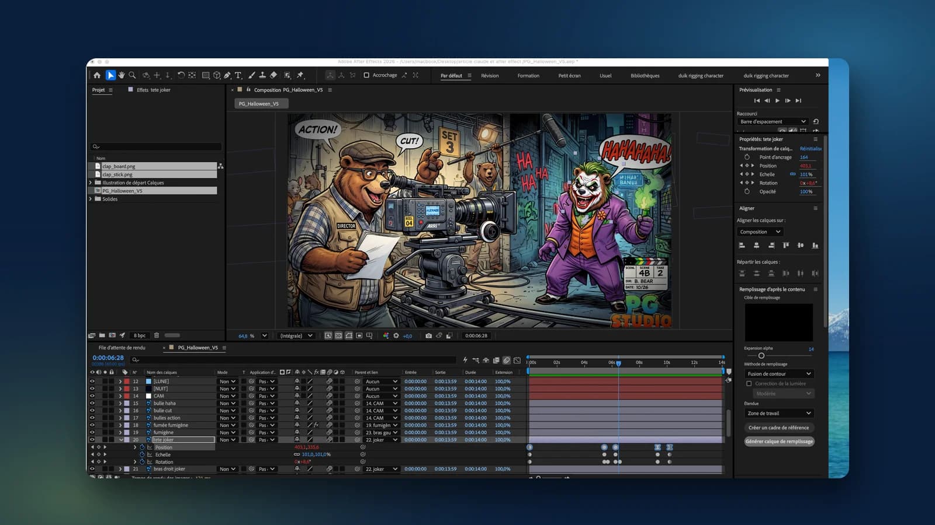This screenshot has width=935, height=525.
Task: Select the Horizontal Type tool
Action: pyautogui.click(x=238, y=75)
